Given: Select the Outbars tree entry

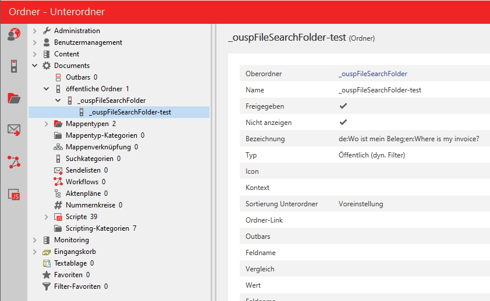Looking at the screenshot, I should point(81,77).
